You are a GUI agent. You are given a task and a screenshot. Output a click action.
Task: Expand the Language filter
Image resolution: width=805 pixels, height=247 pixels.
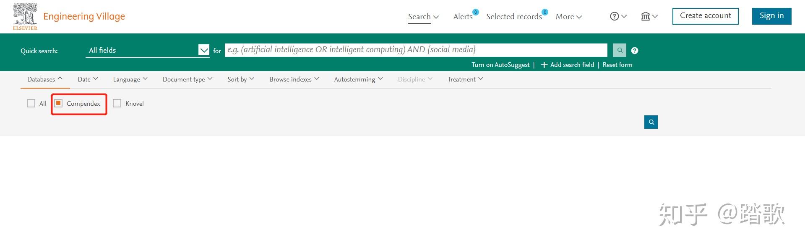[x=130, y=79]
